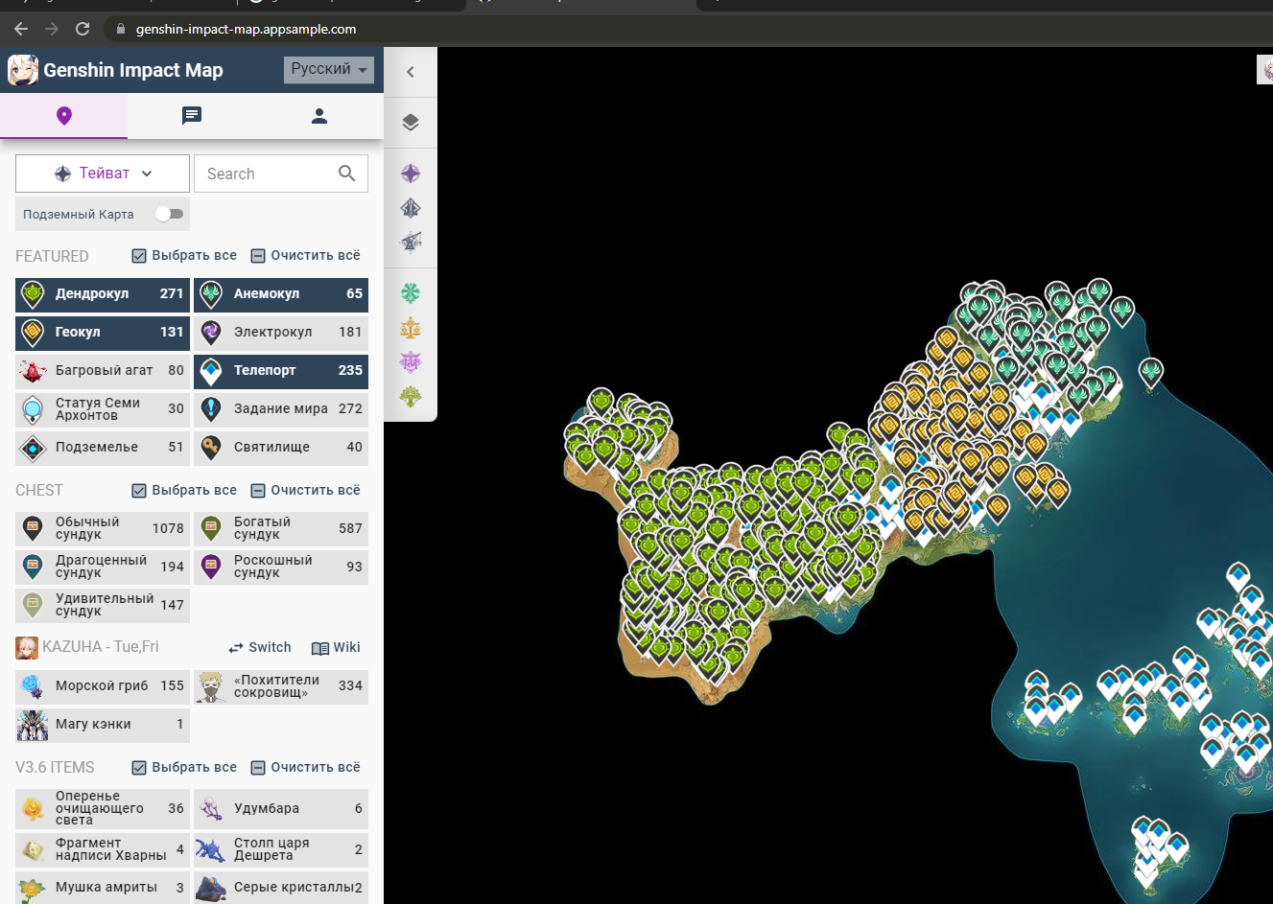Enable the Серые кристаллы filter
Image resolution: width=1273 pixels, height=904 pixels.
tap(281, 888)
